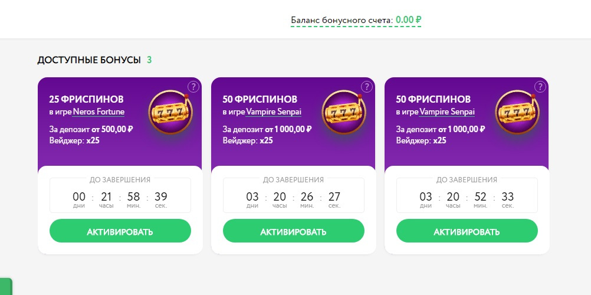Click the 03:20:26:27 countdown timer
This screenshot has height=295, width=591.
(293, 197)
